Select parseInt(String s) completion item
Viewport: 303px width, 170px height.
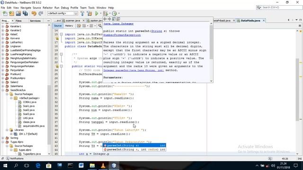(x=134, y=145)
